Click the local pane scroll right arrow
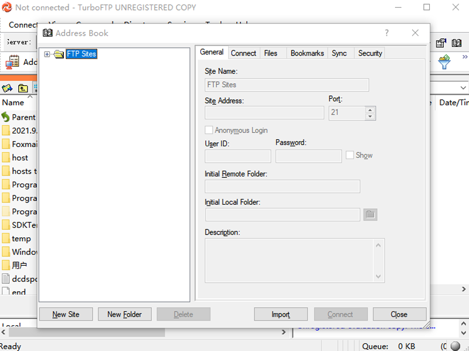Image resolution: width=469 pixels, height=351 pixels. click(283, 332)
